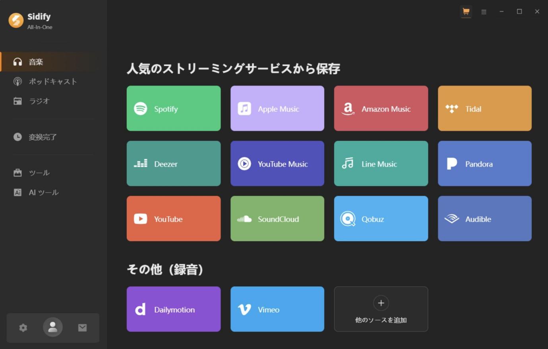Viewport: 548px width, 349px height.
Task: Switch to ラジオ section
Action: (x=50, y=101)
